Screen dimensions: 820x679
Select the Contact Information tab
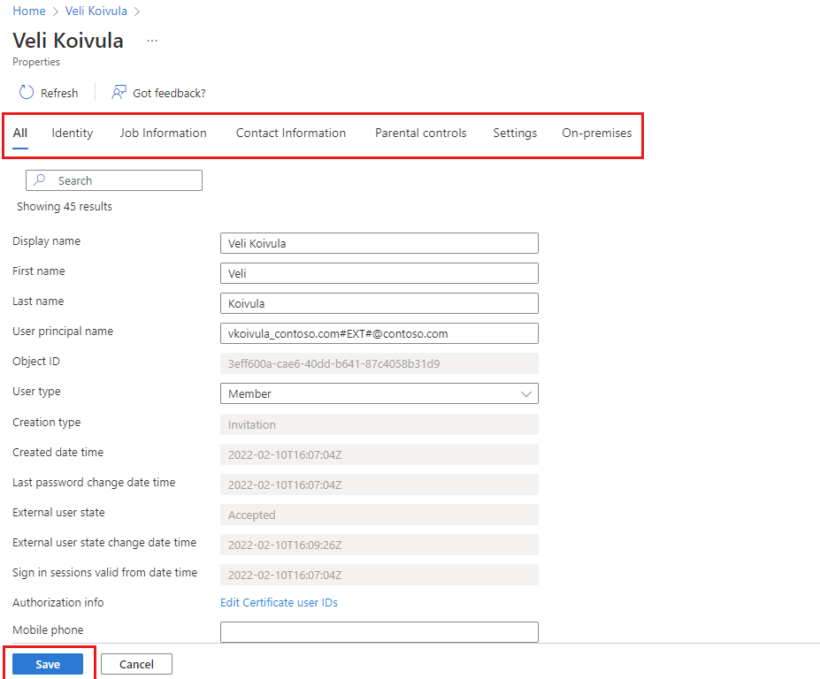pos(291,134)
